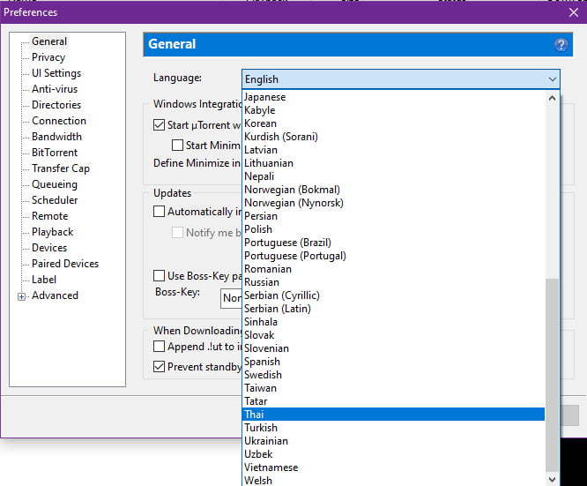Open UI Settings page
This screenshot has width=587, height=486.
click(x=56, y=73)
